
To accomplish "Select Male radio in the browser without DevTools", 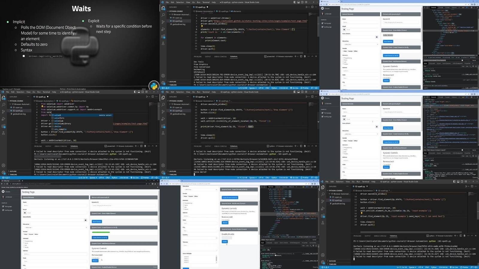I will [24, 234].
